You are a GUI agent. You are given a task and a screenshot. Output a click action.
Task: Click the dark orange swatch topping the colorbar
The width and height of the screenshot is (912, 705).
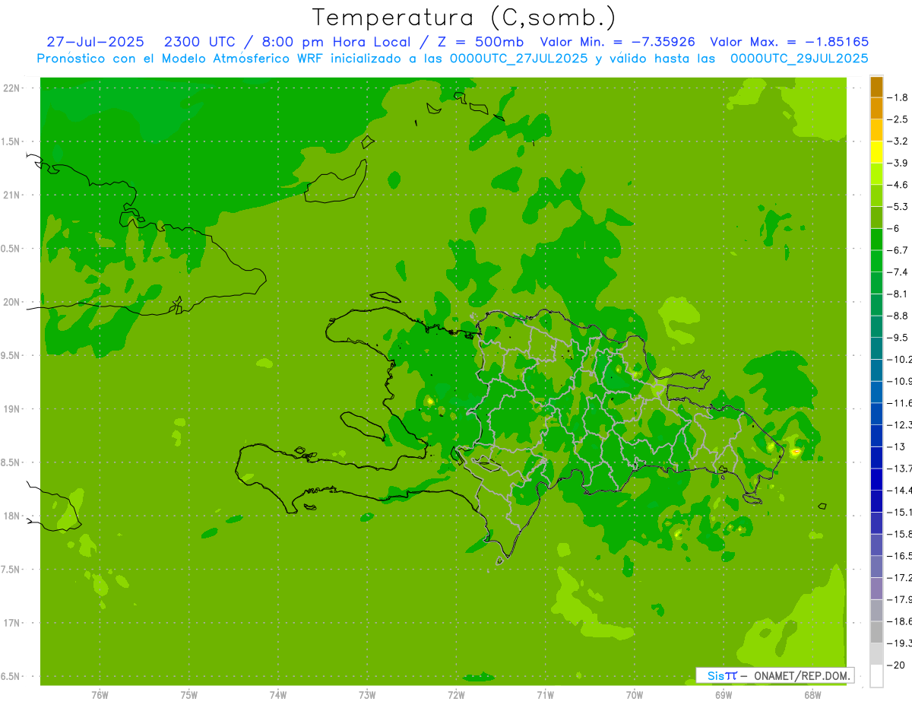click(x=876, y=87)
